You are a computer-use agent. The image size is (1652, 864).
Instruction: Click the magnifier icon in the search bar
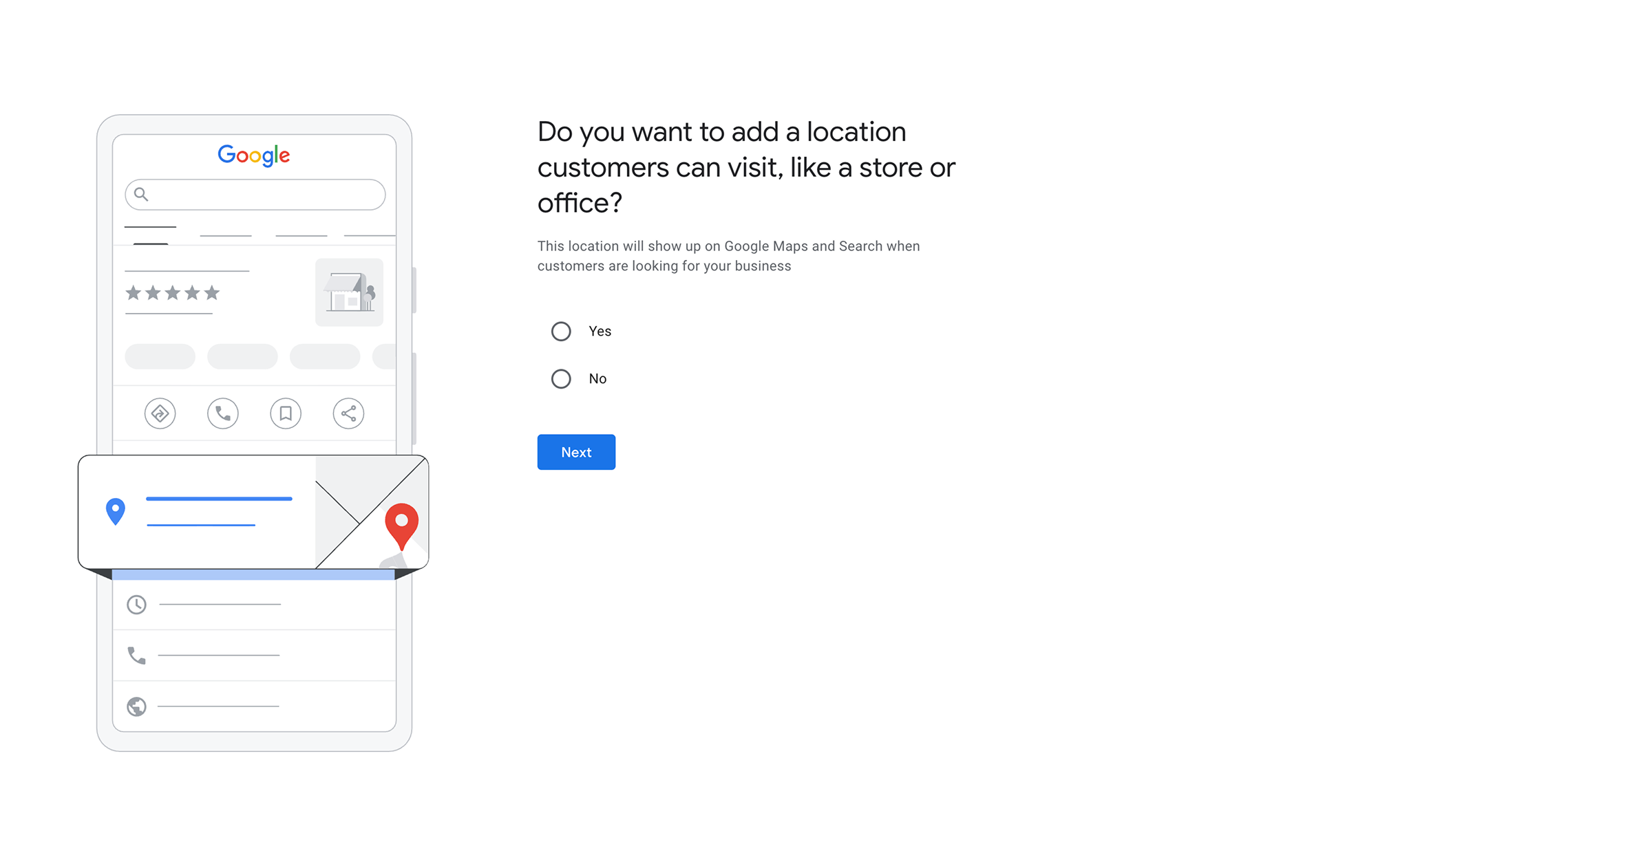point(141,194)
